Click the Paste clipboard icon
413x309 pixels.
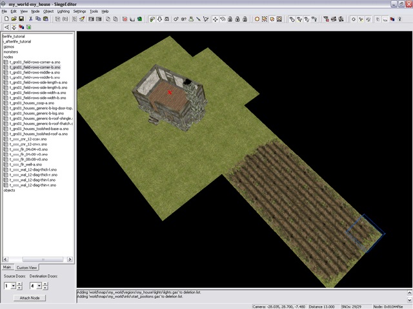tap(45, 19)
